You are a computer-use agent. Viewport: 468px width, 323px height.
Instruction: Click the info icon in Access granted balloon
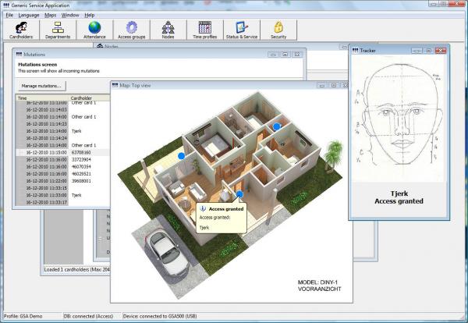(203, 210)
